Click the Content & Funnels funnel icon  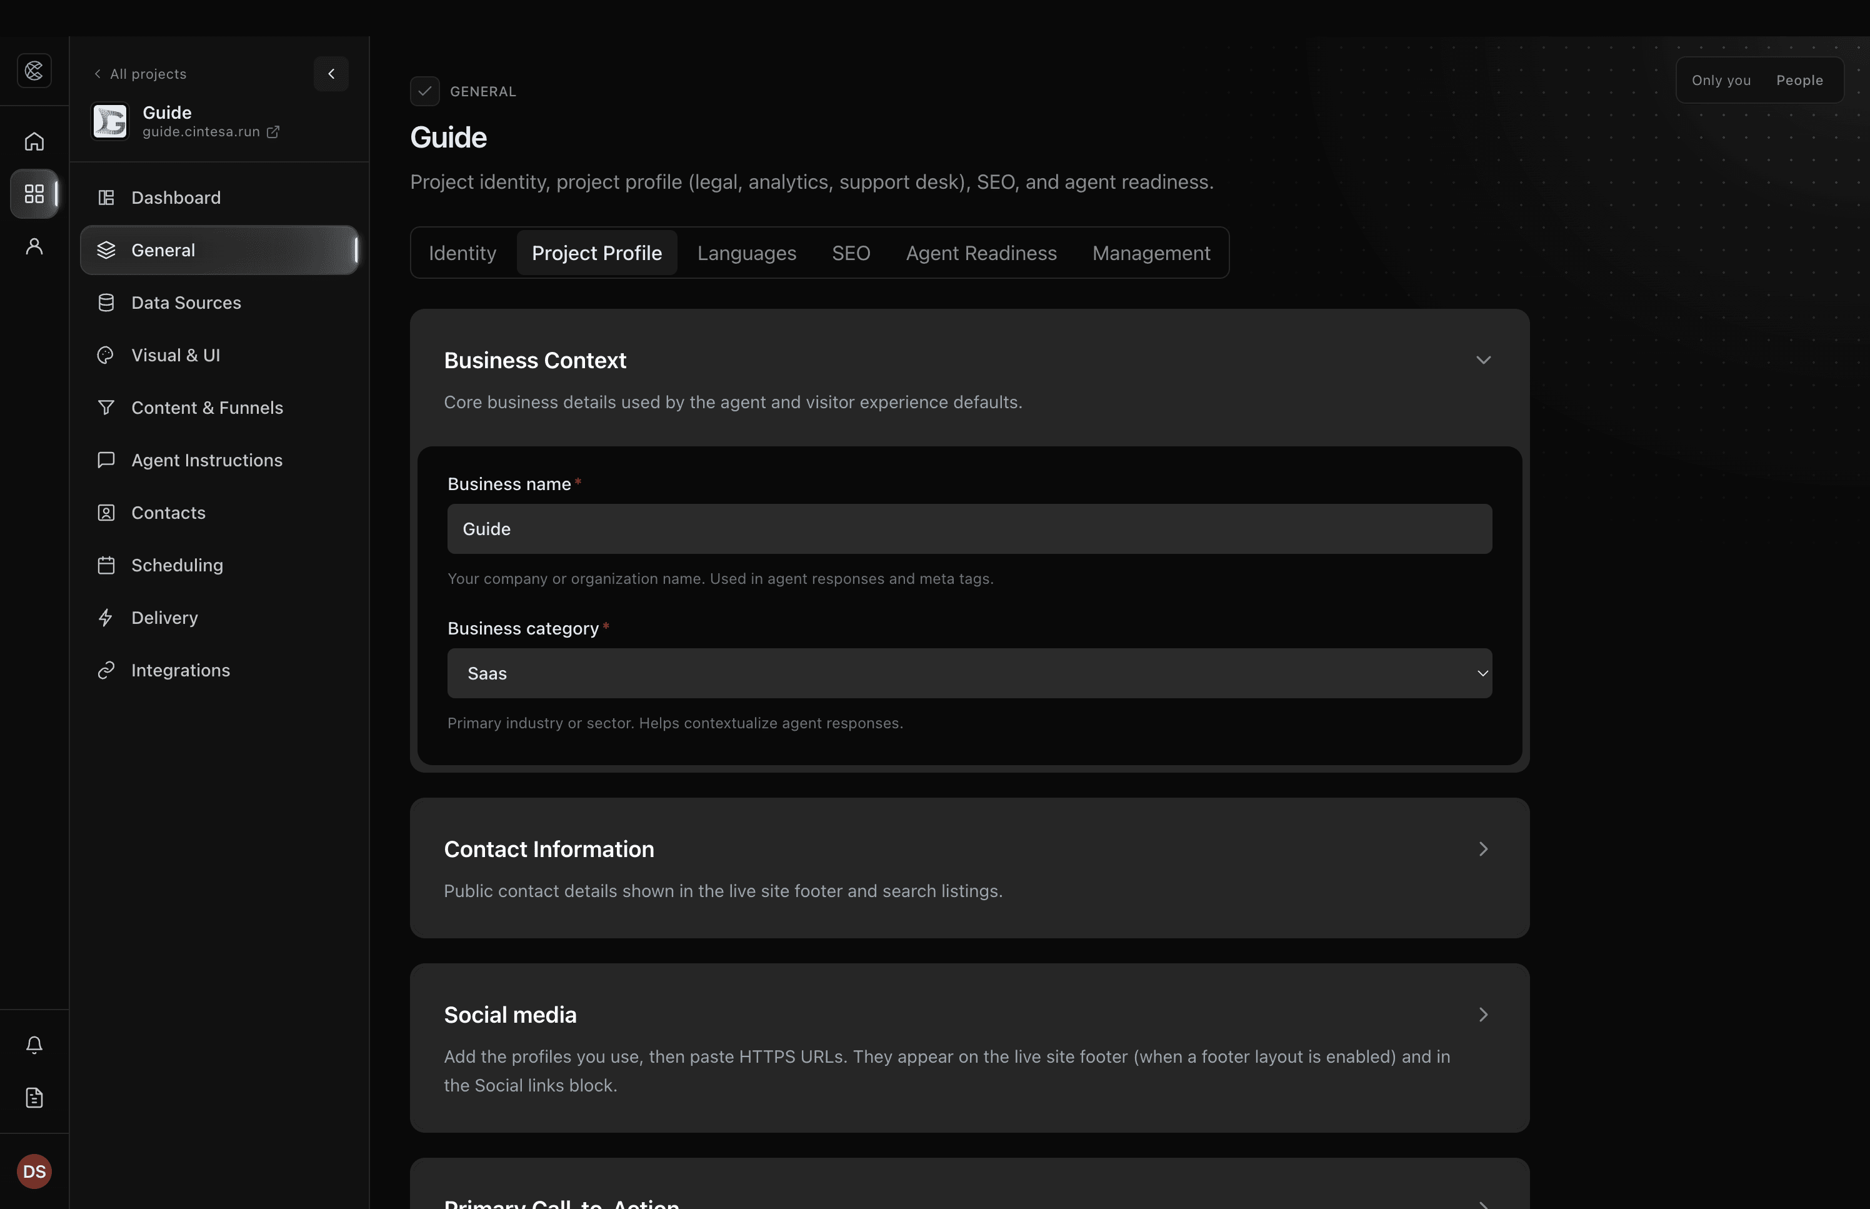(106, 408)
